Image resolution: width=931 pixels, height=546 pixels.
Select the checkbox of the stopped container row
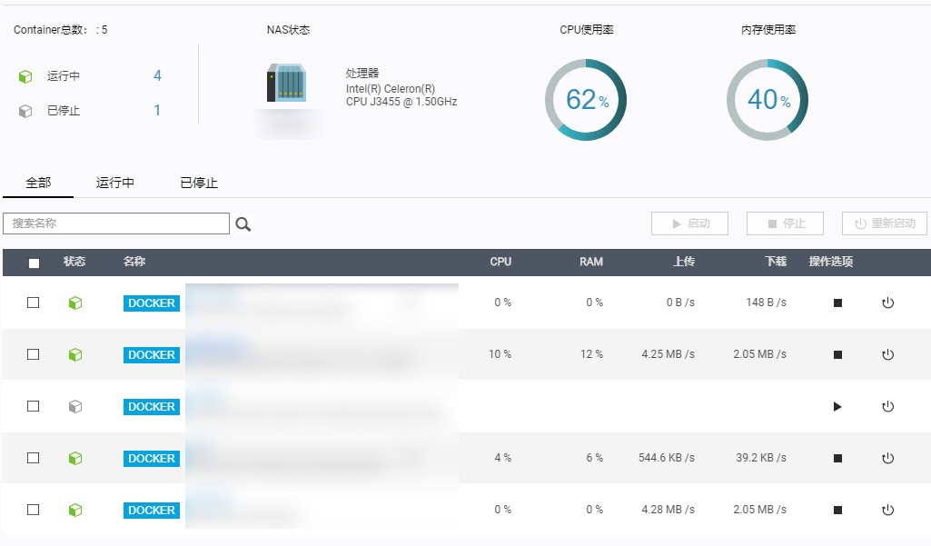[34, 407]
